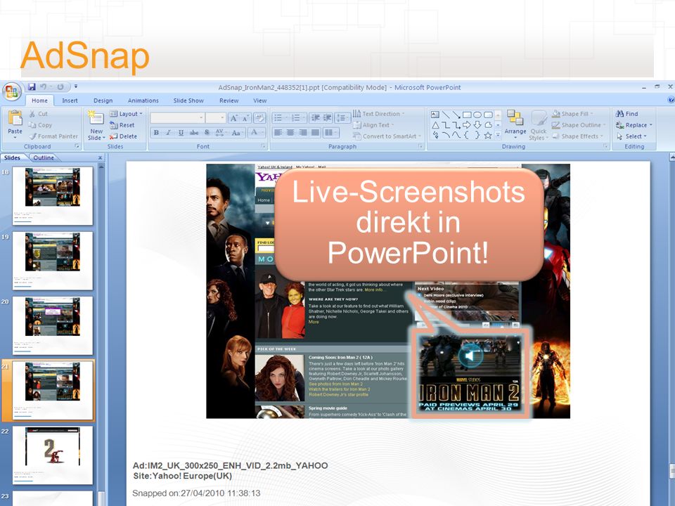The image size is (675, 506).
Task: Open the font name combo box
Action: tap(177, 117)
